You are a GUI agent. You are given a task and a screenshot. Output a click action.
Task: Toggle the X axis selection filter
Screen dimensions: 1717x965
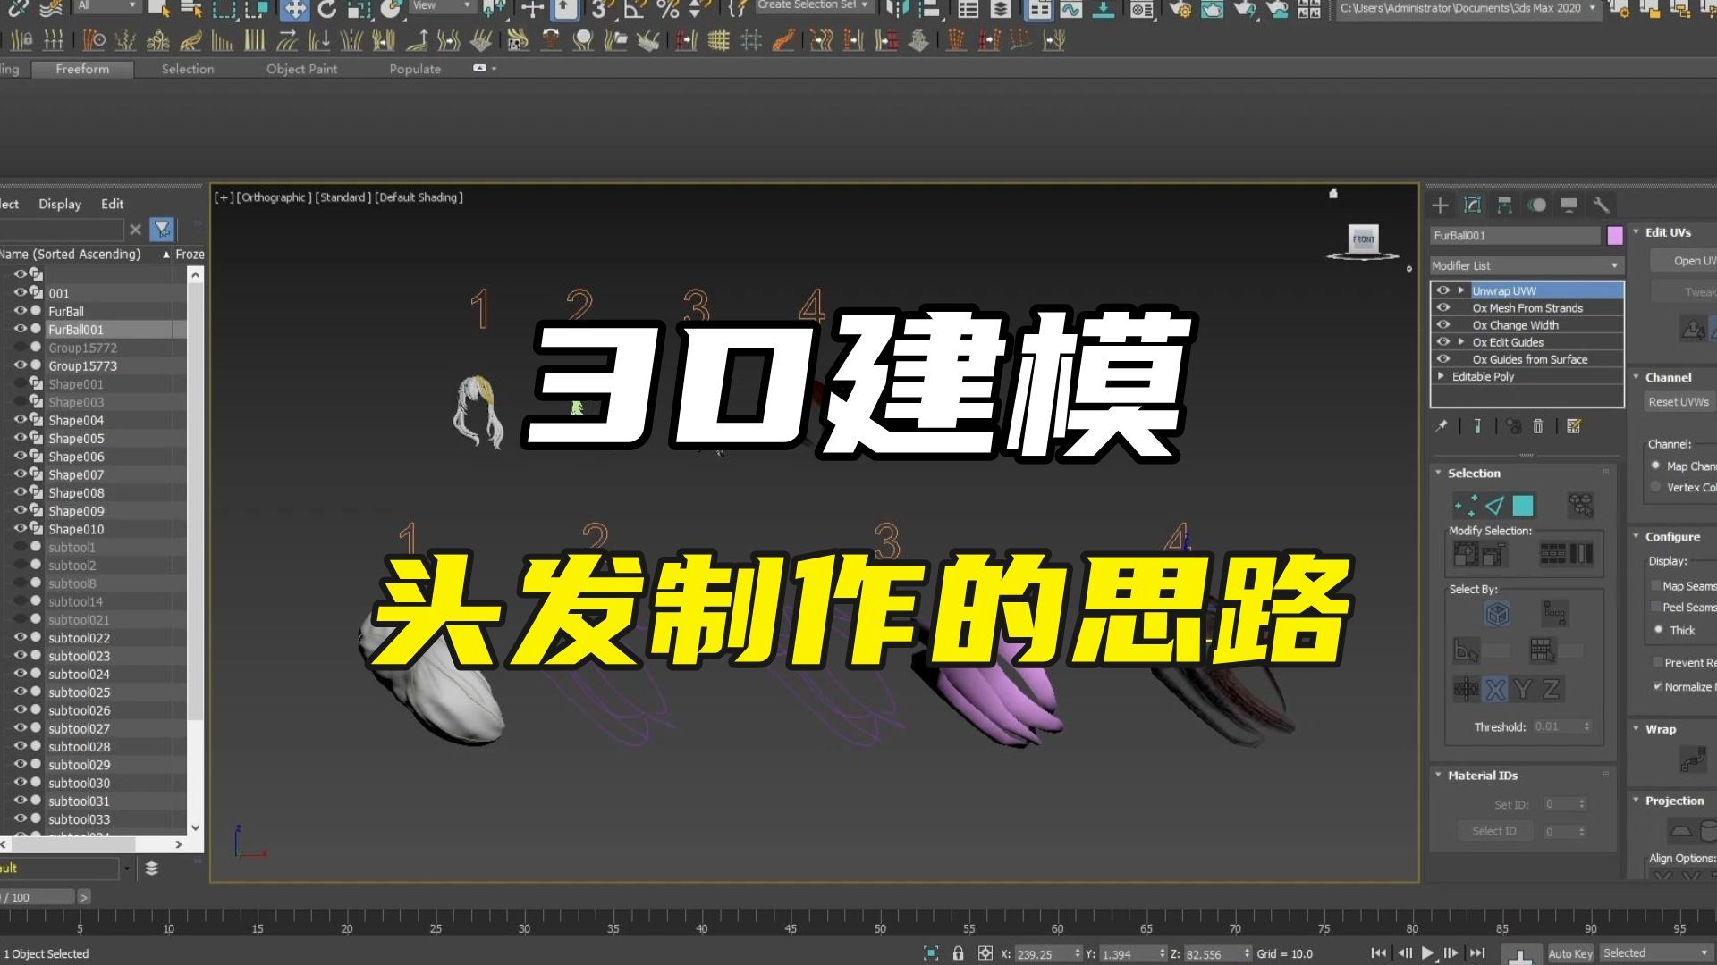[x=1494, y=688]
